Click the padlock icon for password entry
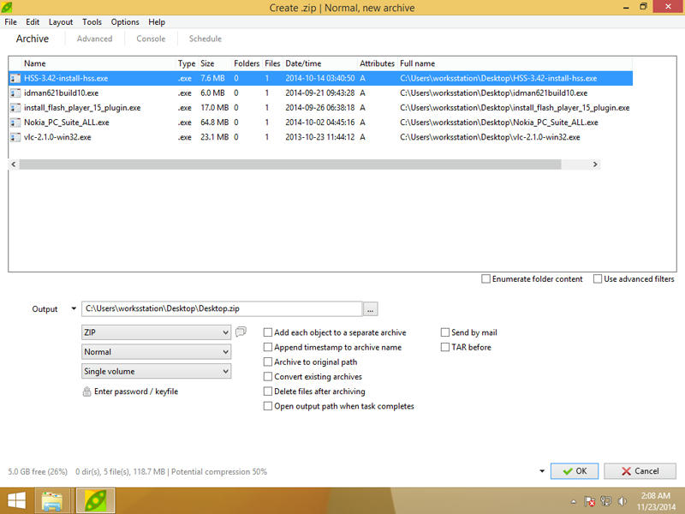Screen dimensions: 685x514 pyautogui.click(x=87, y=391)
